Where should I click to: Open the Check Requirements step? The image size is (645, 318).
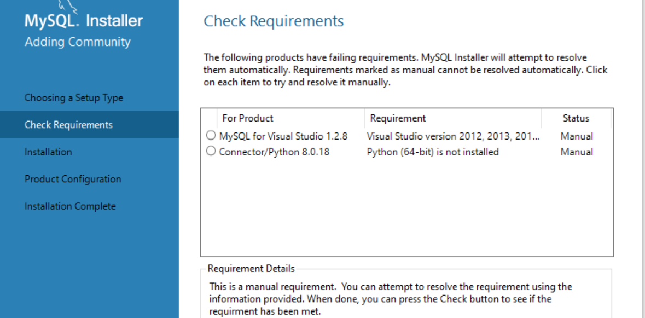tap(68, 125)
